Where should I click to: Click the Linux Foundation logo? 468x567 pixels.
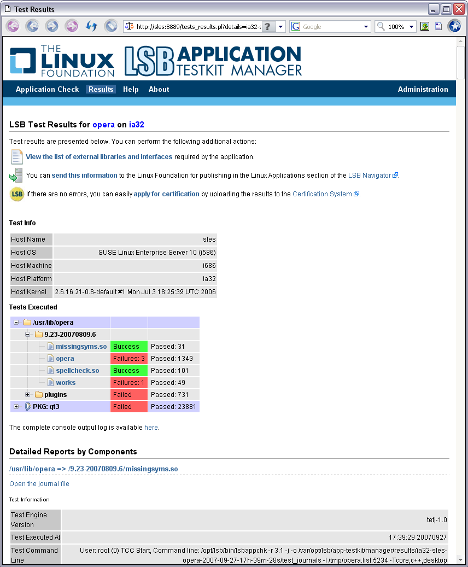62,61
